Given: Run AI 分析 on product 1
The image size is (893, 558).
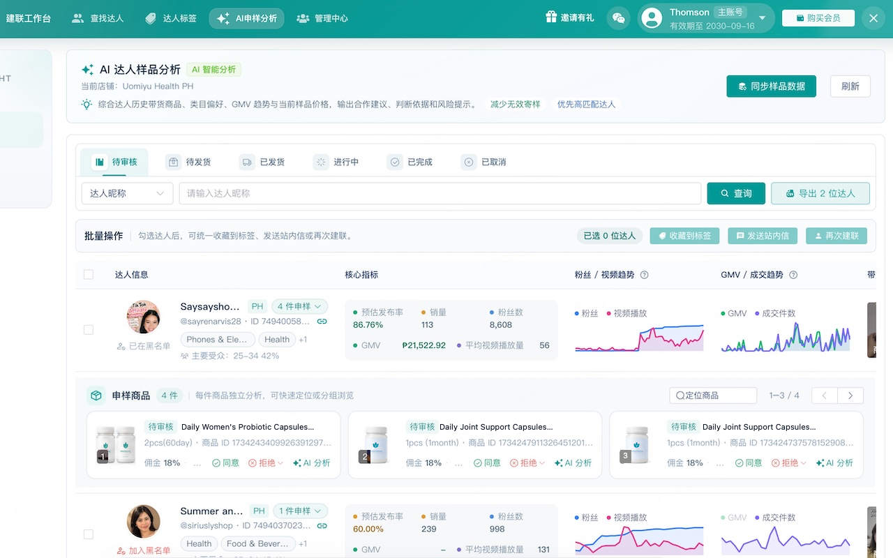Looking at the screenshot, I should pyautogui.click(x=312, y=462).
